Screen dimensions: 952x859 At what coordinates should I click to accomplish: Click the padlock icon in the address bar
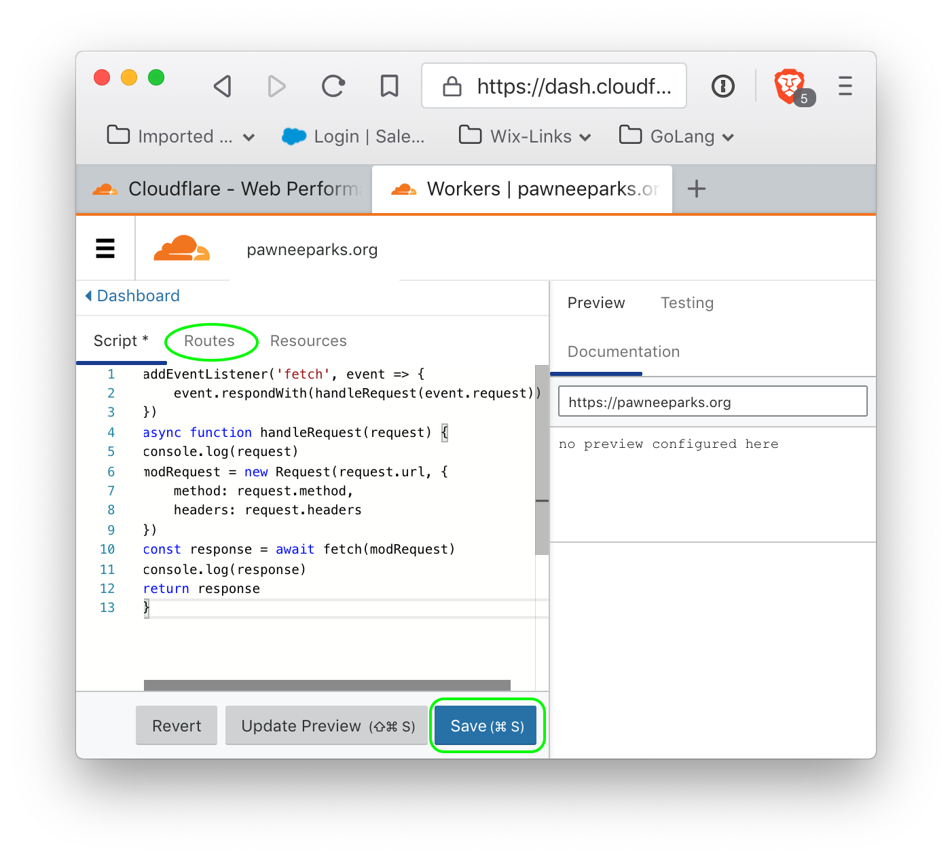point(452,86)
